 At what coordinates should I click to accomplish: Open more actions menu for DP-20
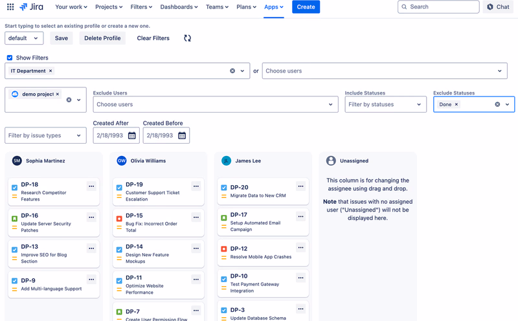(300, 186)
